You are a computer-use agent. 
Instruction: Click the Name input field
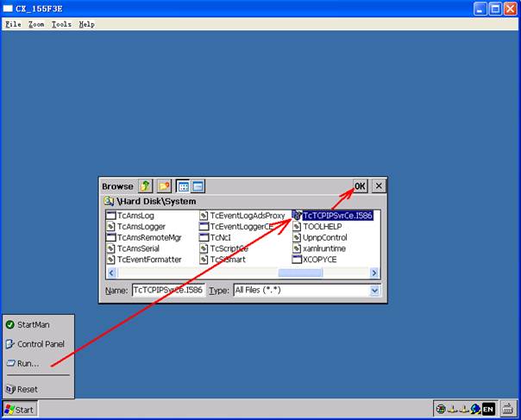[167, 291]
